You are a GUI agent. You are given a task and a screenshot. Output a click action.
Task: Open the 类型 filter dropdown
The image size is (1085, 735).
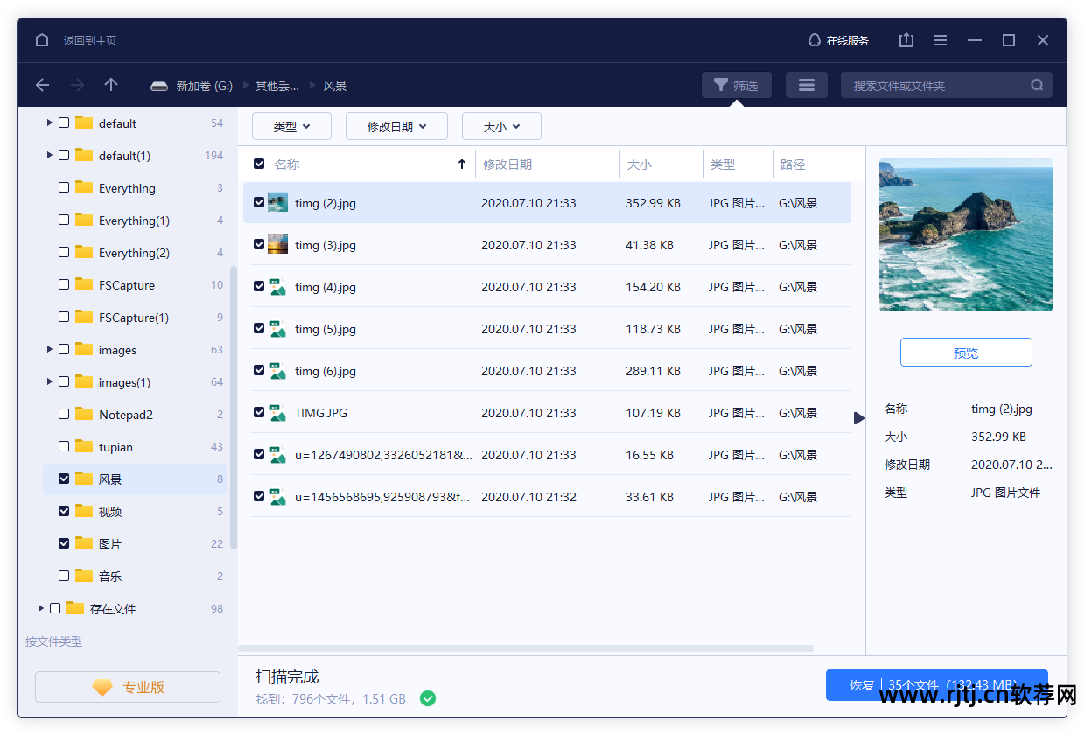[291, 126]
